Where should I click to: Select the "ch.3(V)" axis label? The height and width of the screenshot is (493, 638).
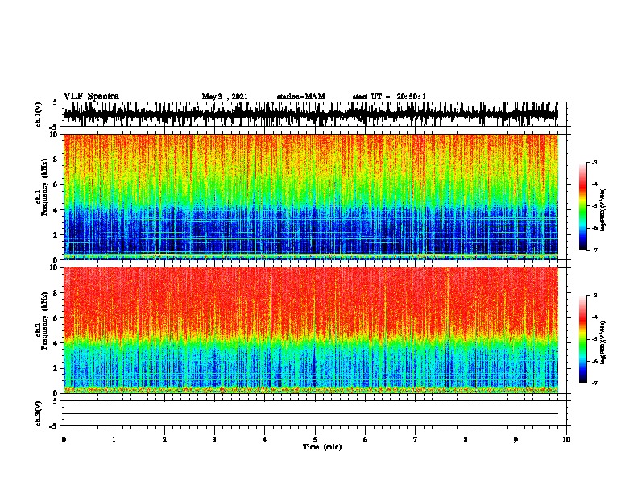click(x=39, y=413)
